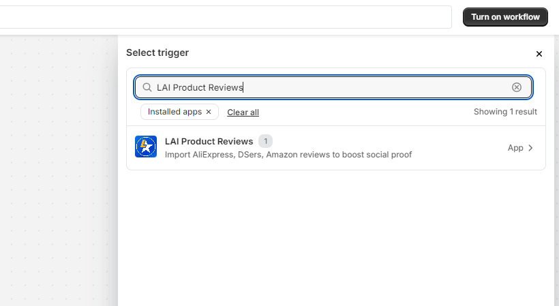Image resolution: width=559 pixels, height=306 pixels.
Task: Click the App label in the result row
Action: pyautogui.click(x=515, y=148)
